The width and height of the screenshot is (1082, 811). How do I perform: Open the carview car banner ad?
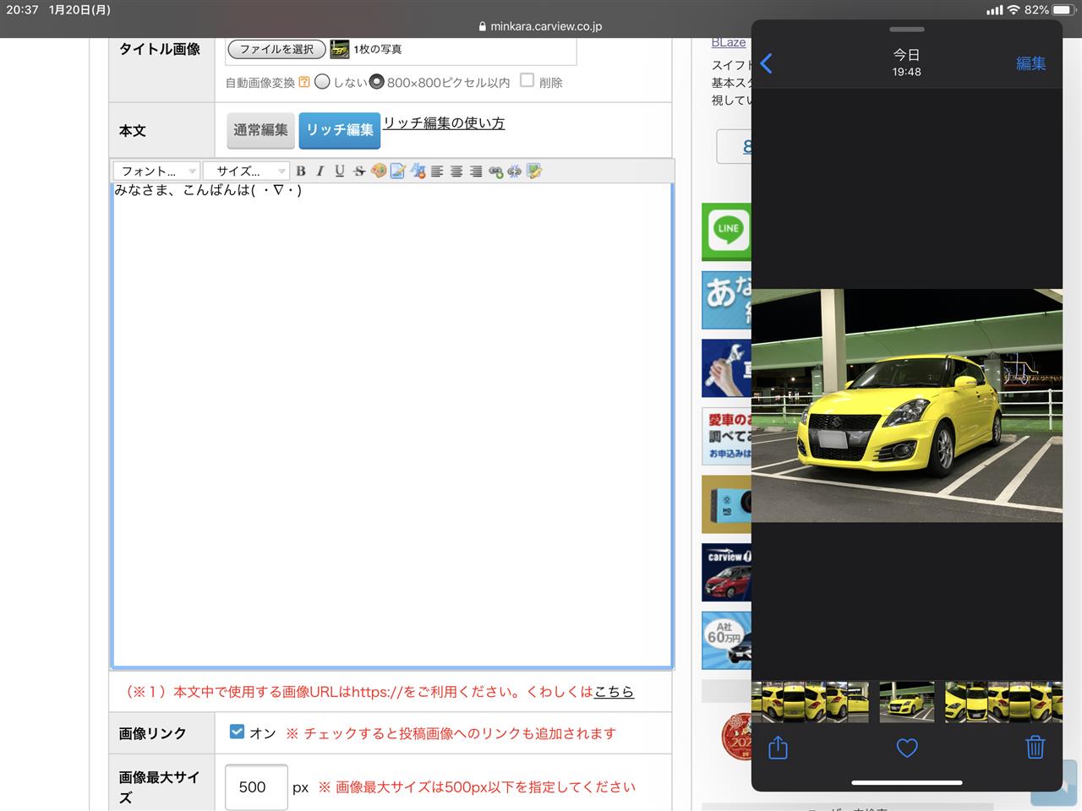pyautogui.click(x=726, y=572)
